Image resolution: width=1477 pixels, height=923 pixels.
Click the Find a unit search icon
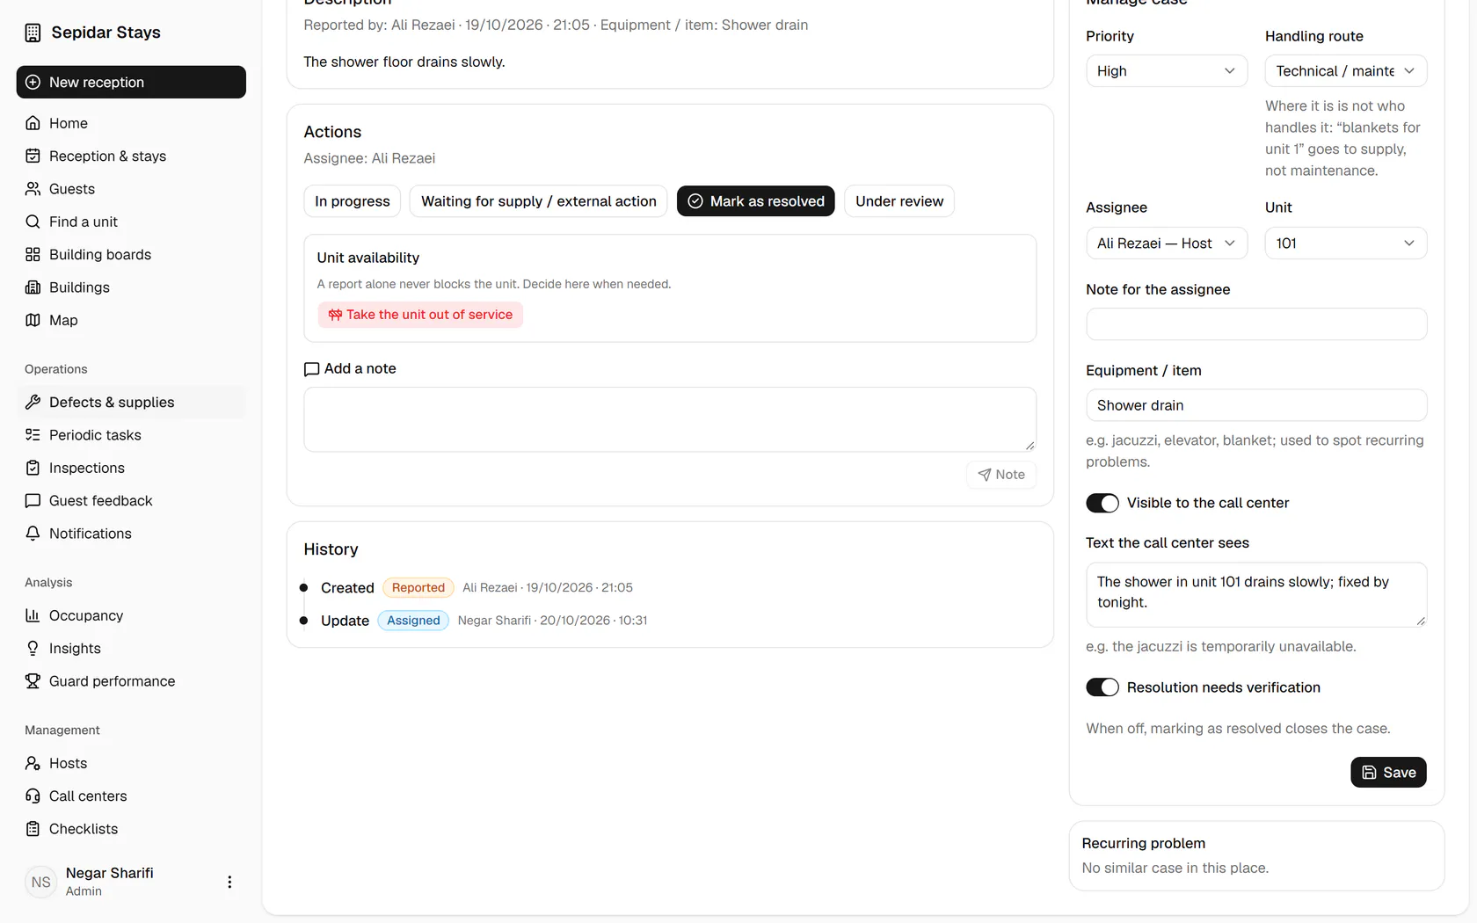click(33, 222)
